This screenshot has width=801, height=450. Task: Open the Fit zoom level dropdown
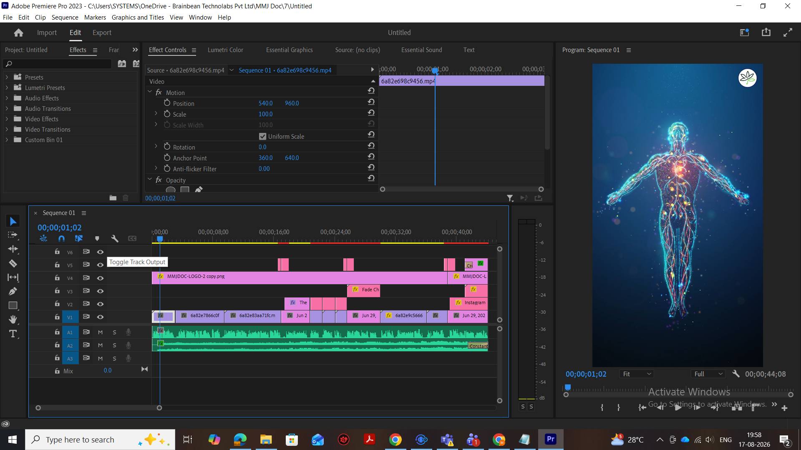(637, 374)
